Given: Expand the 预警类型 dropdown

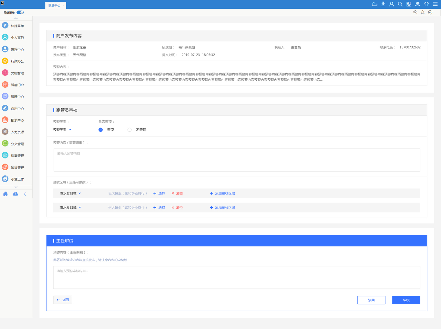Looking at the screenshot, I should pos(62,130).
